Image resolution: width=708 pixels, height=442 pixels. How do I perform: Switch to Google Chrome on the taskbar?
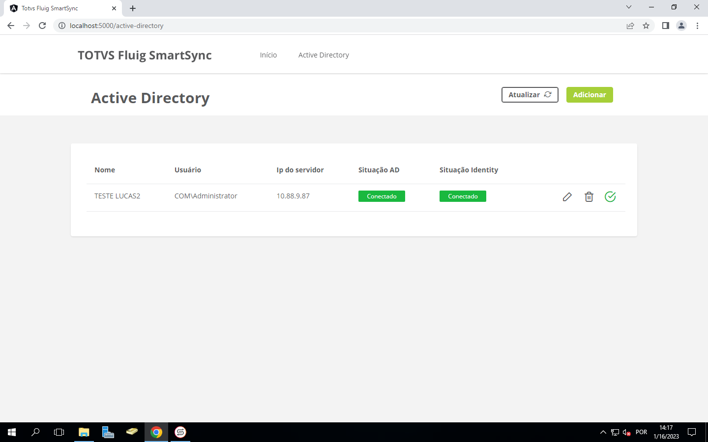[156, 432]
